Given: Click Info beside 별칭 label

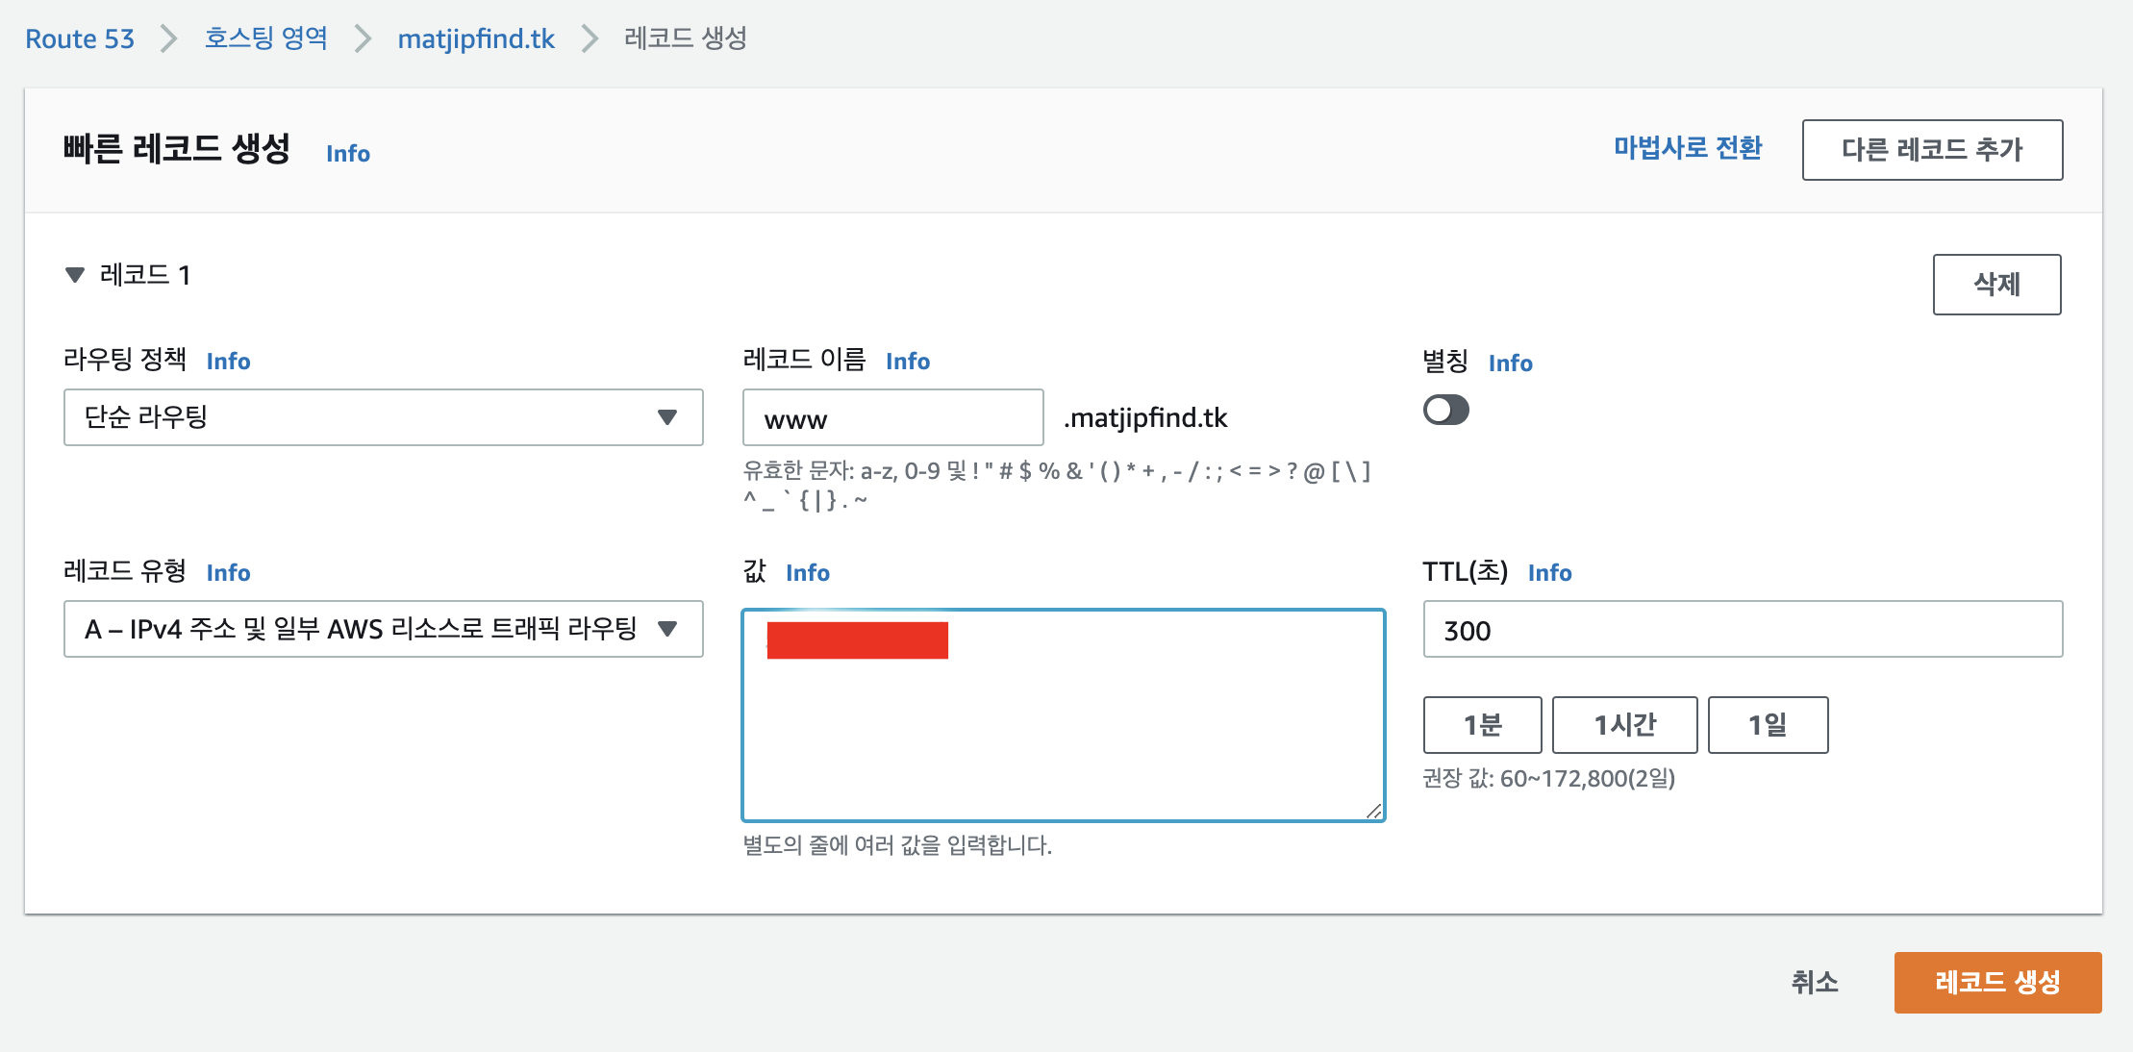Looking at the screenshot, I should click(x=1510, y=363).
